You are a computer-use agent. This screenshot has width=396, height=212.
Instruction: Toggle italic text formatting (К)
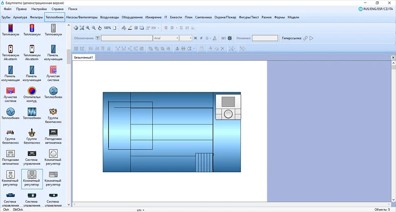(202, 38)
